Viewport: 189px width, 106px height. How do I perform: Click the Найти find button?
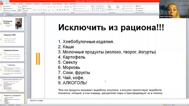click(x=139, y=6)
